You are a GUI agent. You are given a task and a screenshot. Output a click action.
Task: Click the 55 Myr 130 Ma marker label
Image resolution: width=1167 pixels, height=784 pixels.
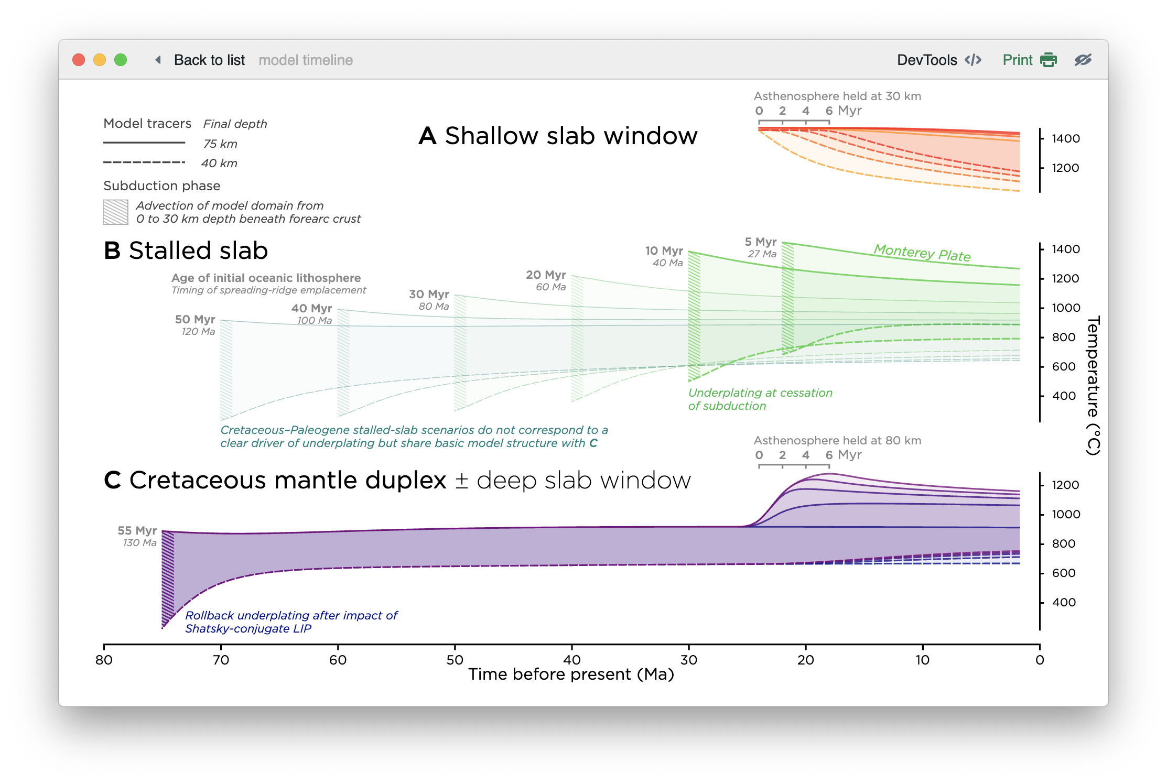(x=137, y=536)
